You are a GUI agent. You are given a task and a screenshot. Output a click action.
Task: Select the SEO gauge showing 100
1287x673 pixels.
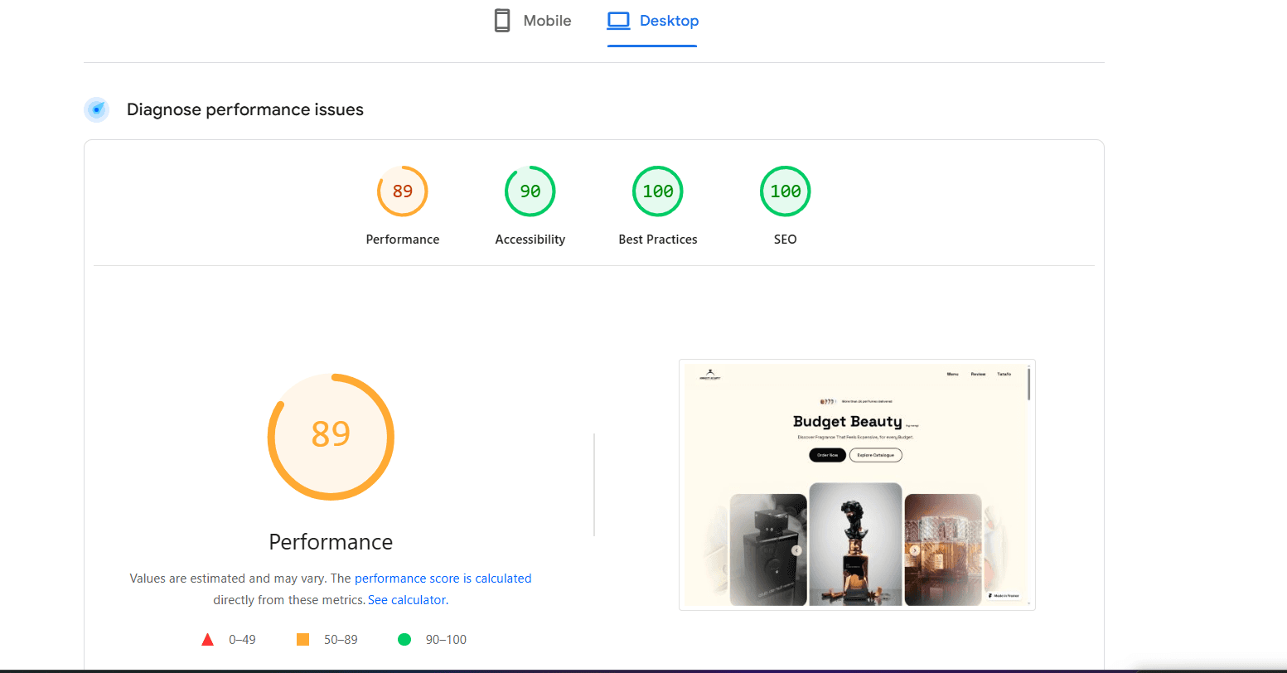tap(785, 191)
